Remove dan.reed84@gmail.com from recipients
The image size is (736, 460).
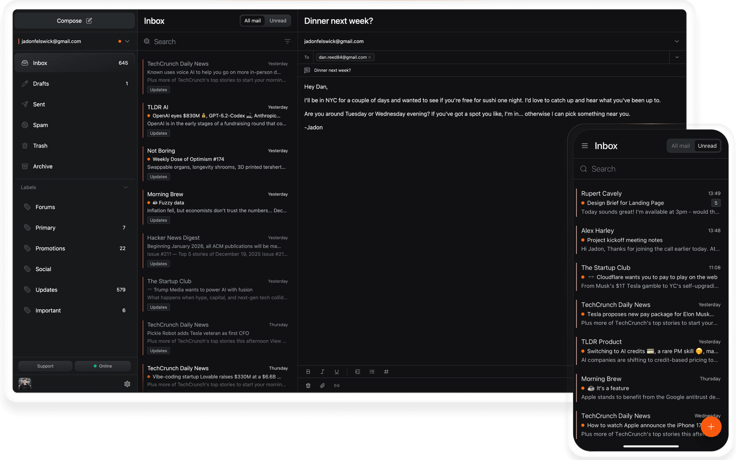pos(370,57)
